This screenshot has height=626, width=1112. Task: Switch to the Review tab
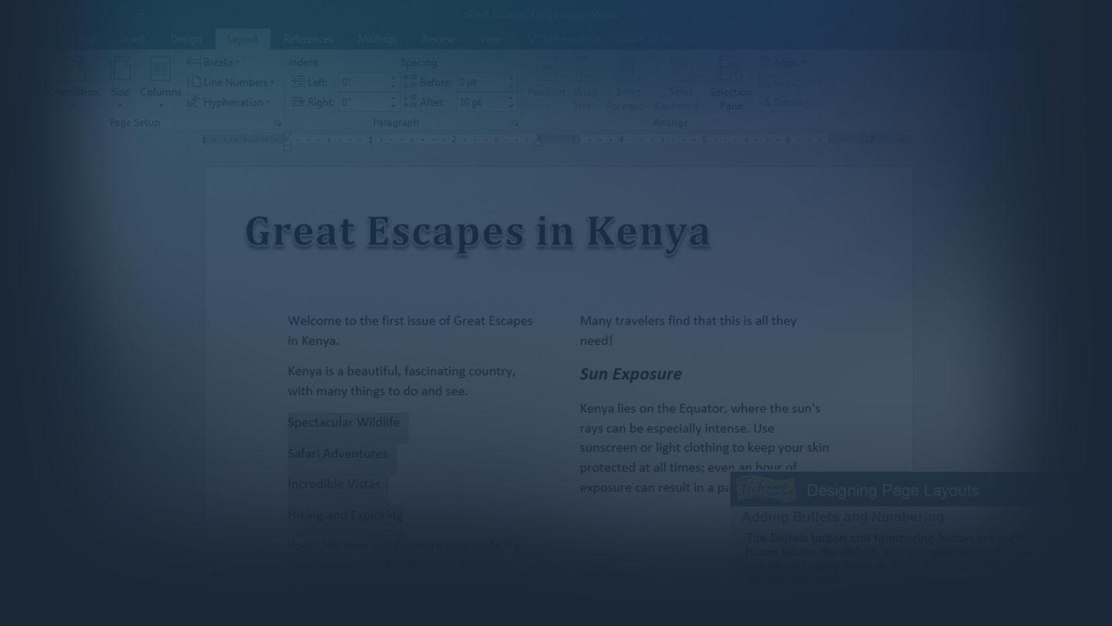438,39
